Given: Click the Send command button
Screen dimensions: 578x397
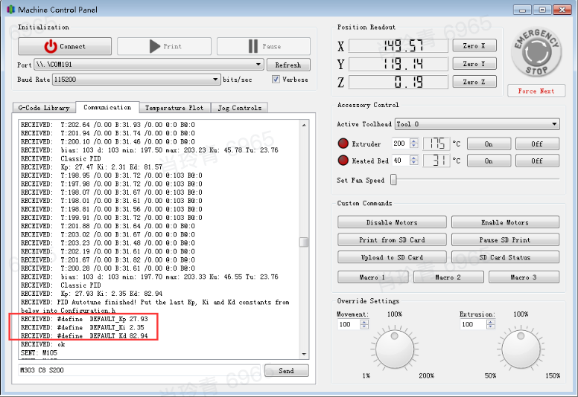Looking at the screenshot, I should coord(286,370).
